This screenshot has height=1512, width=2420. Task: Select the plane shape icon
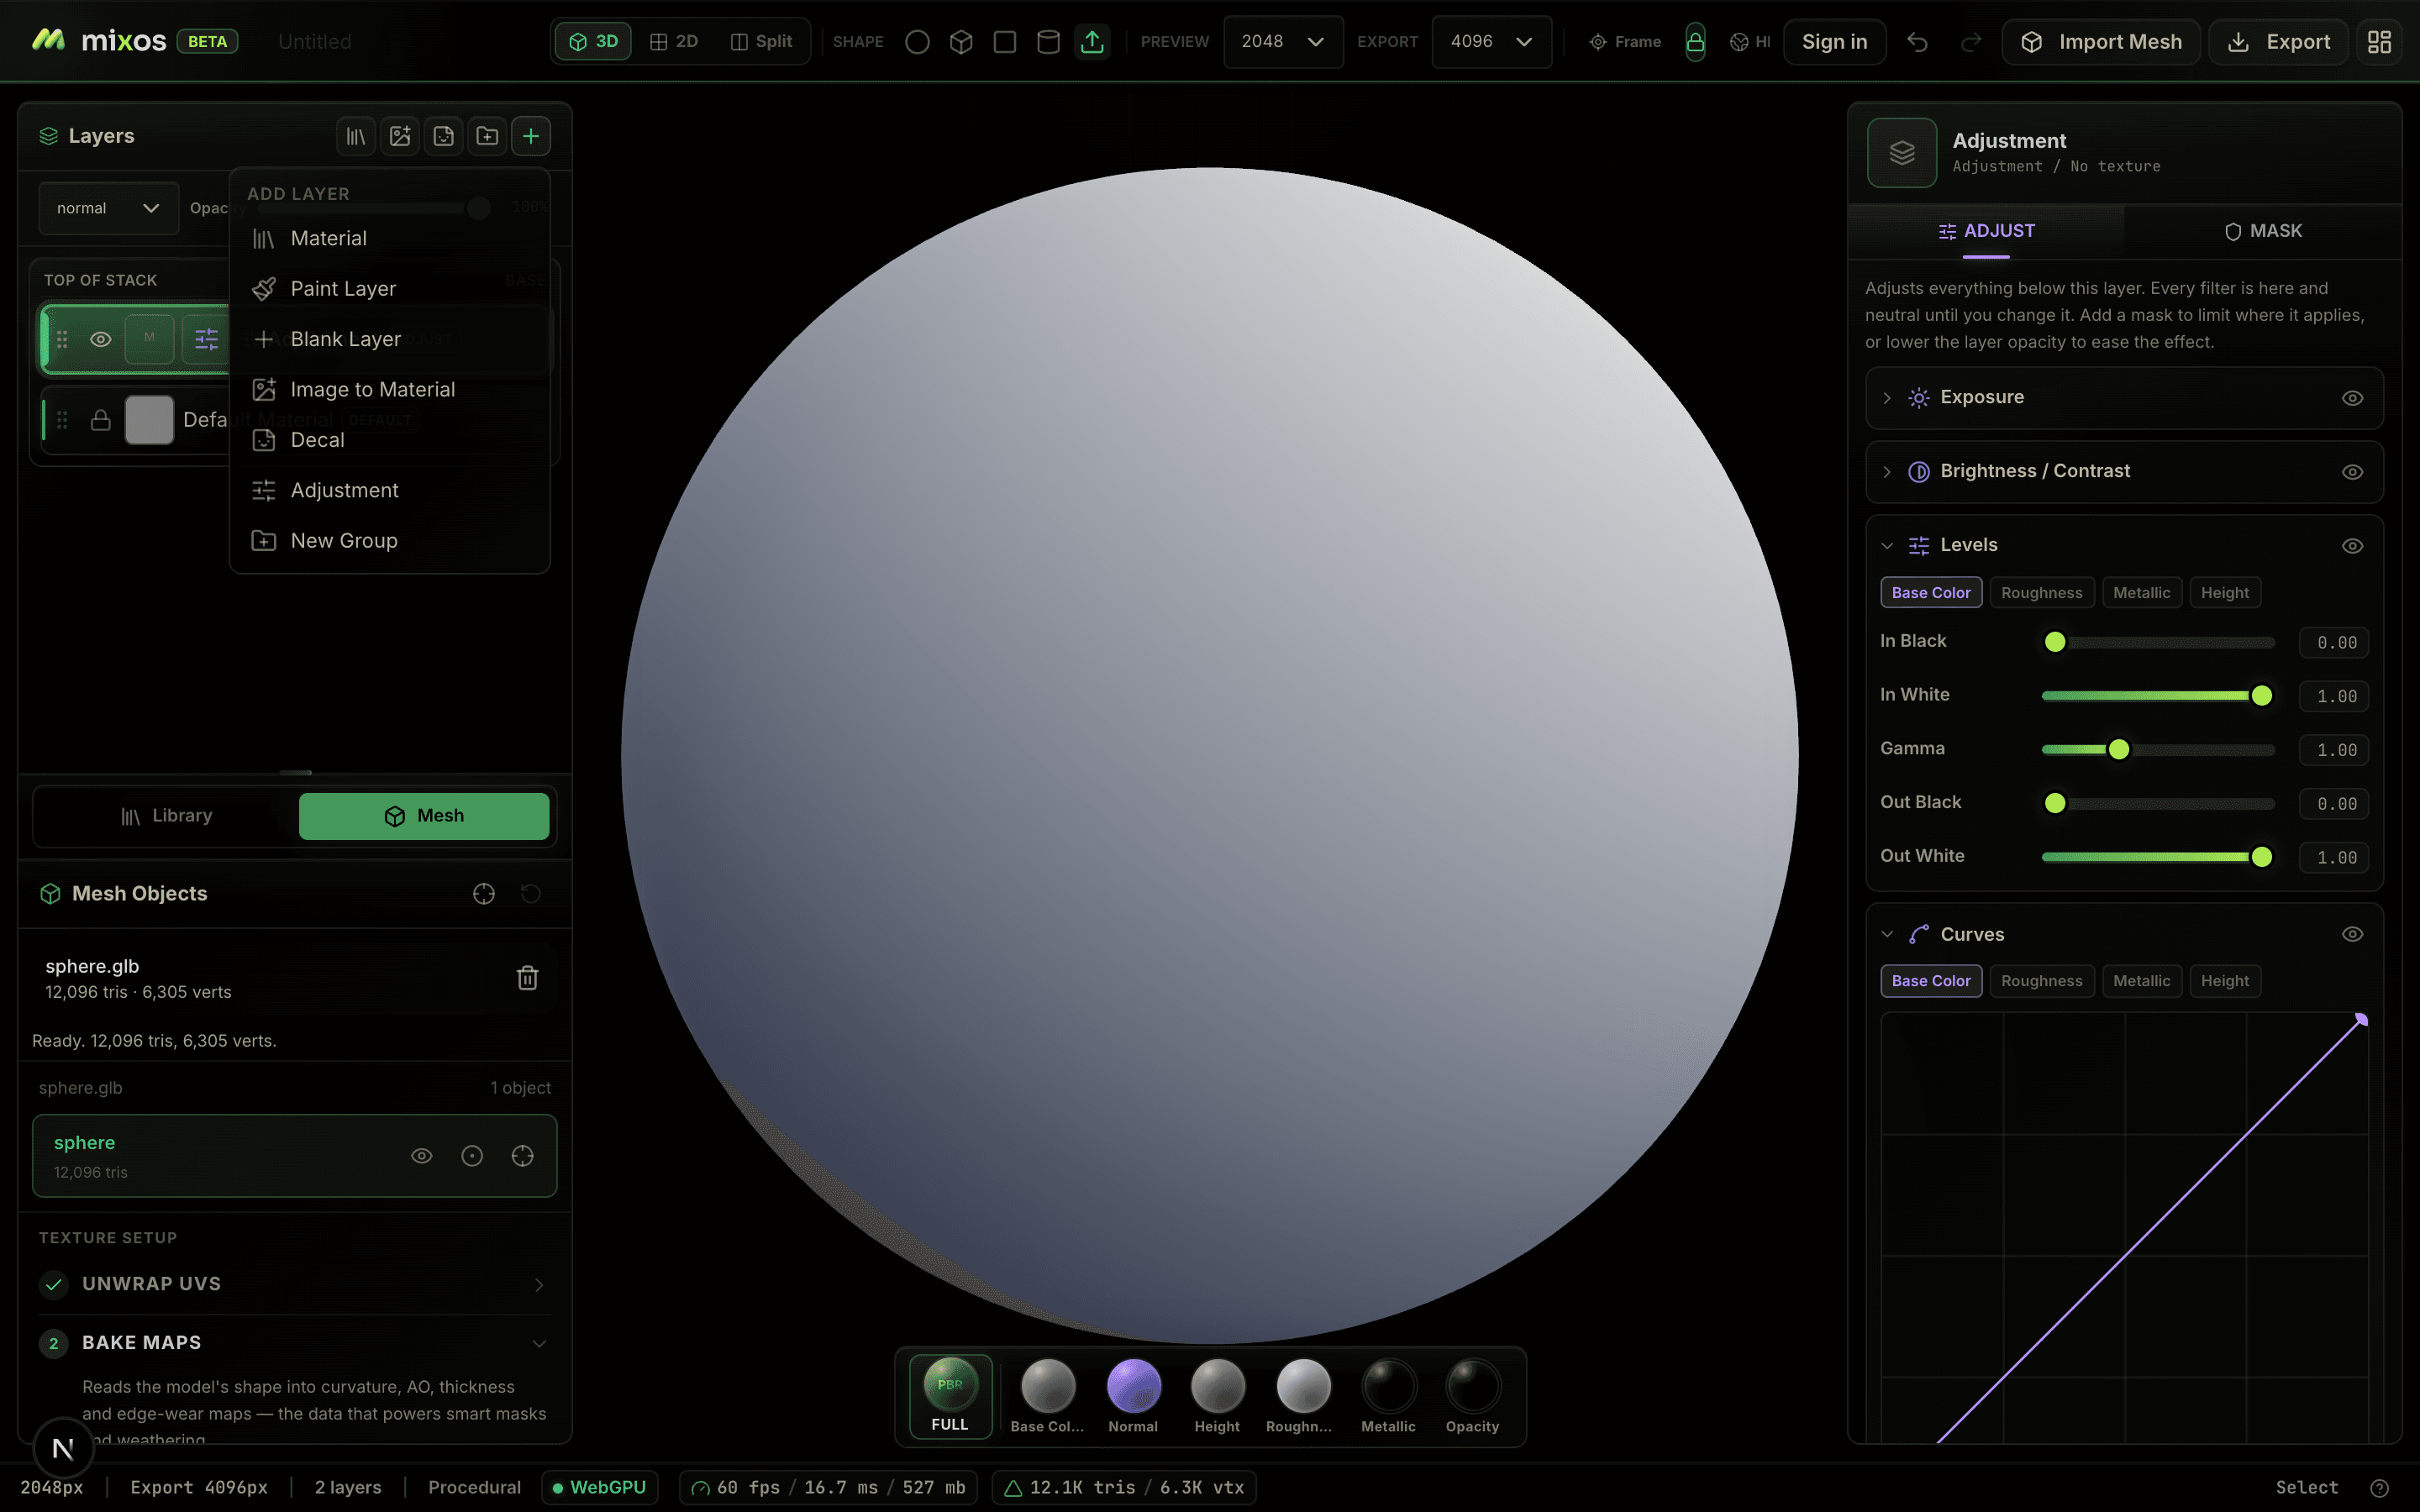(1005, 42)
